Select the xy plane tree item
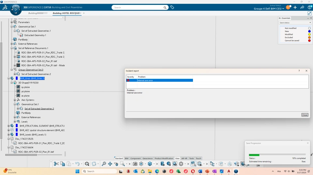The image size is (313, 175). 25,87
